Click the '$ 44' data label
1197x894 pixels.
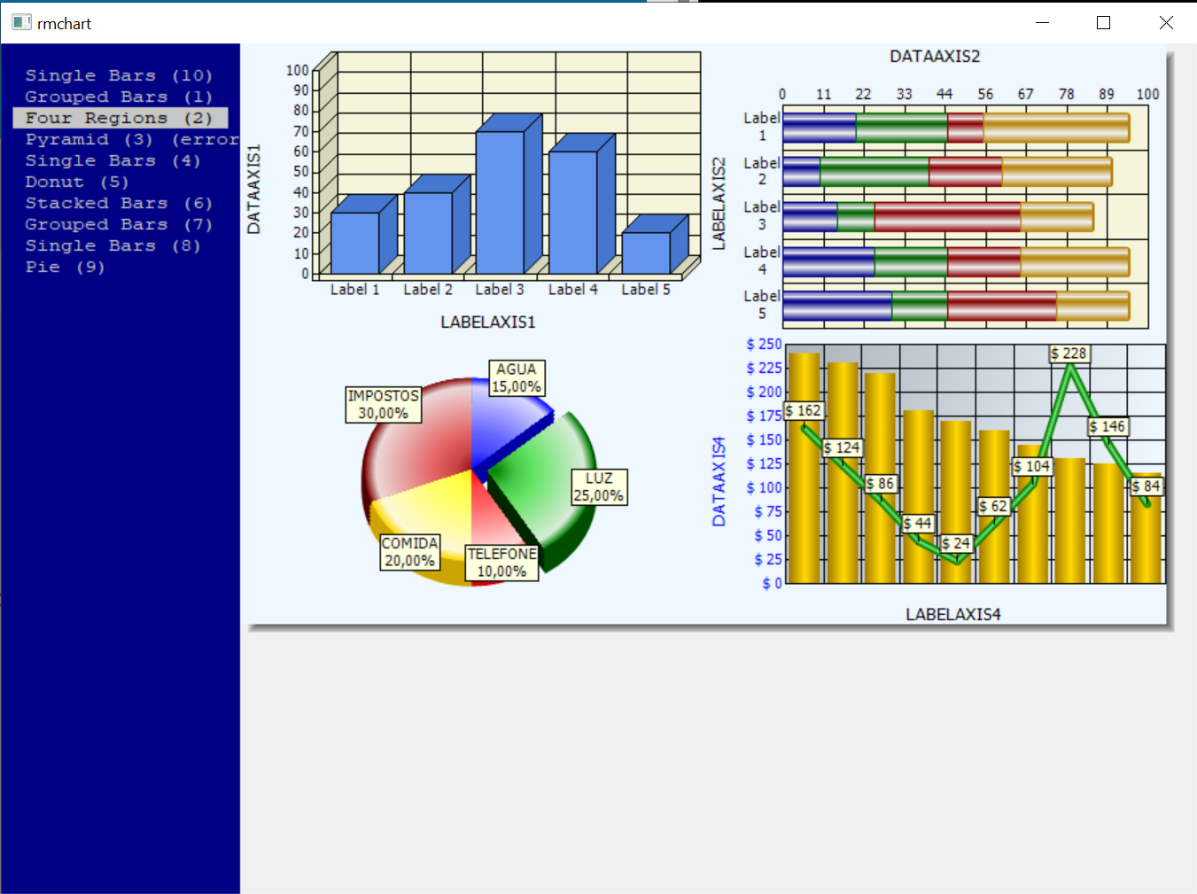point(918,524)
